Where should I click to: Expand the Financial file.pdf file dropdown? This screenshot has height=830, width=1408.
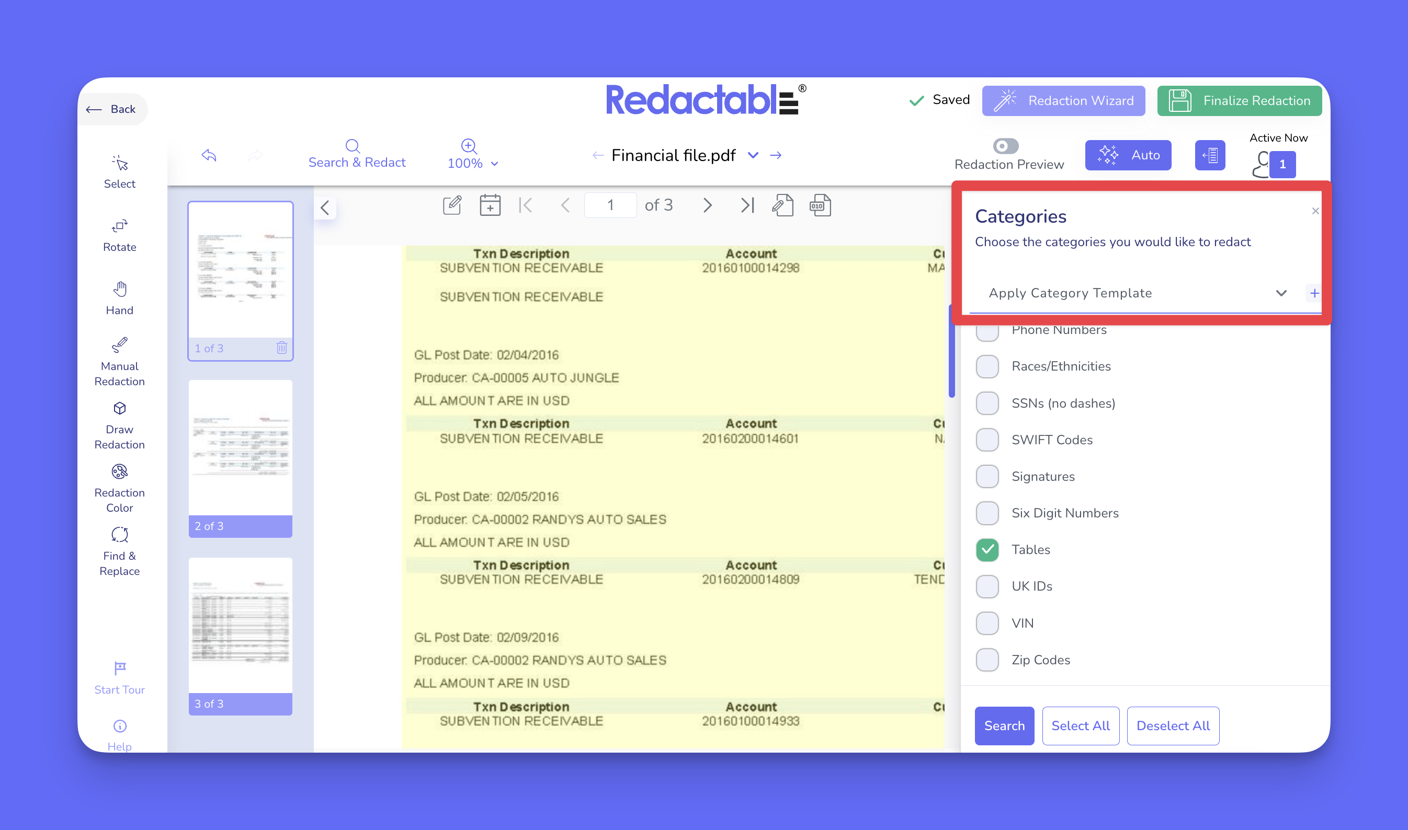pos(753,155)
